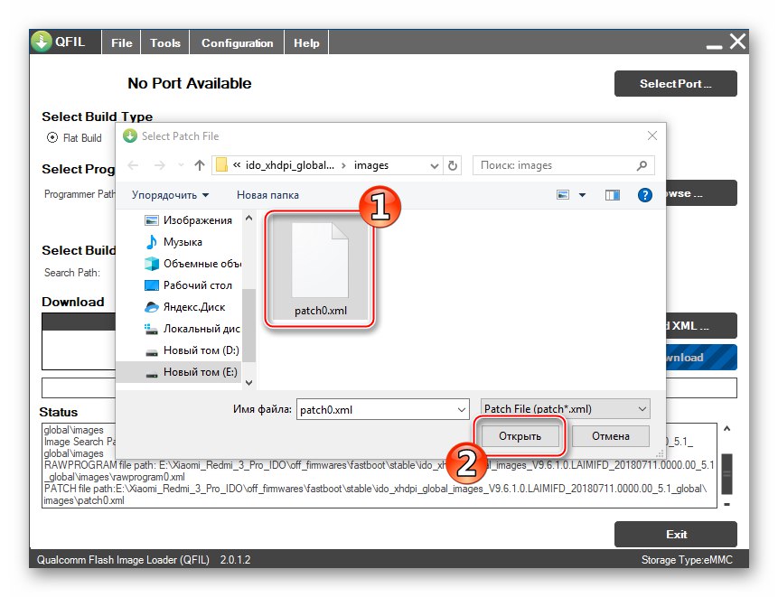Click the Поиск: images search field
Image resolution: width=778 pixels, height=597 pixels.
(563, 165)
